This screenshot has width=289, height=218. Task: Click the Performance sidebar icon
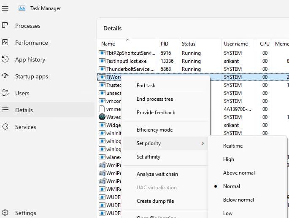click(x=5, y=43)
